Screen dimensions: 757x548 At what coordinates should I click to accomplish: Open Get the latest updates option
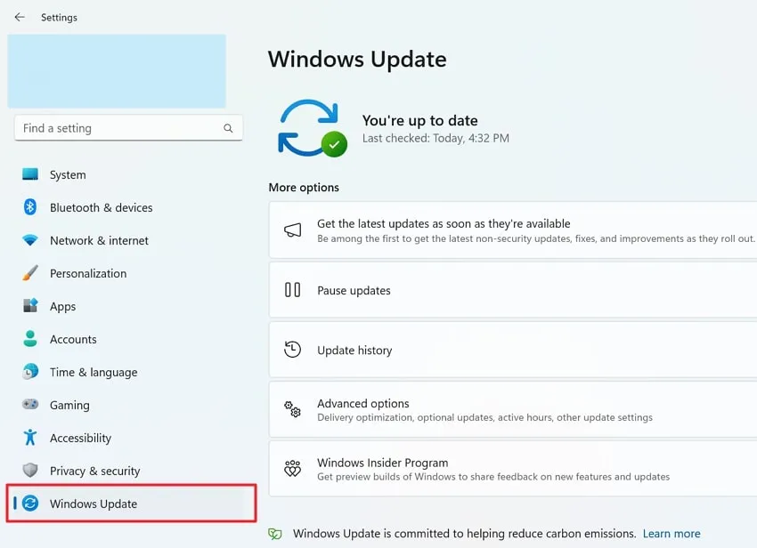click(513, 230)
